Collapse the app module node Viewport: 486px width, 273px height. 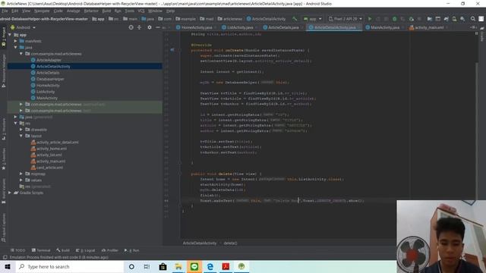(10, 35)
